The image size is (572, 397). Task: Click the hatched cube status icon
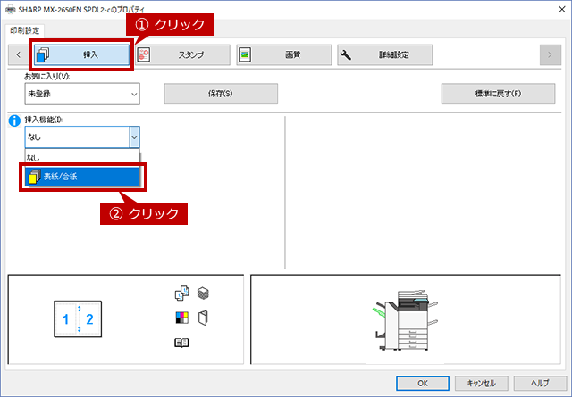coord(203,293)
